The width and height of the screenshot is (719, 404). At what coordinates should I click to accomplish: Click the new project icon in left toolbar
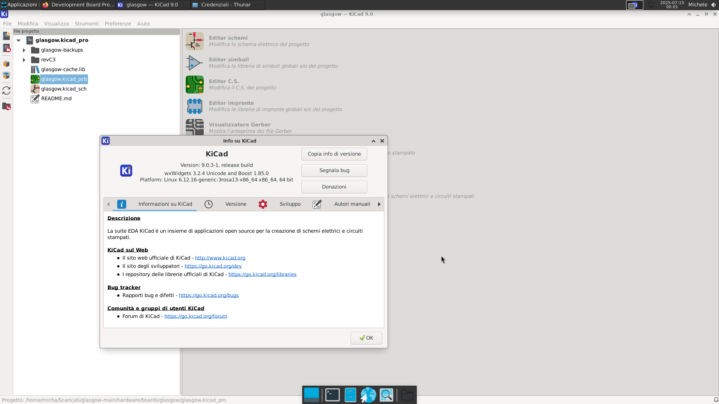pos(6,36)
